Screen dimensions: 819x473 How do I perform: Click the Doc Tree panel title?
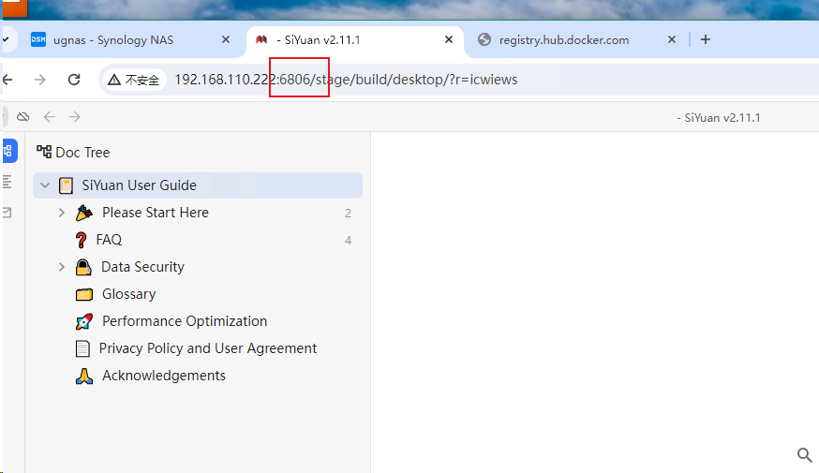(82, 153)
